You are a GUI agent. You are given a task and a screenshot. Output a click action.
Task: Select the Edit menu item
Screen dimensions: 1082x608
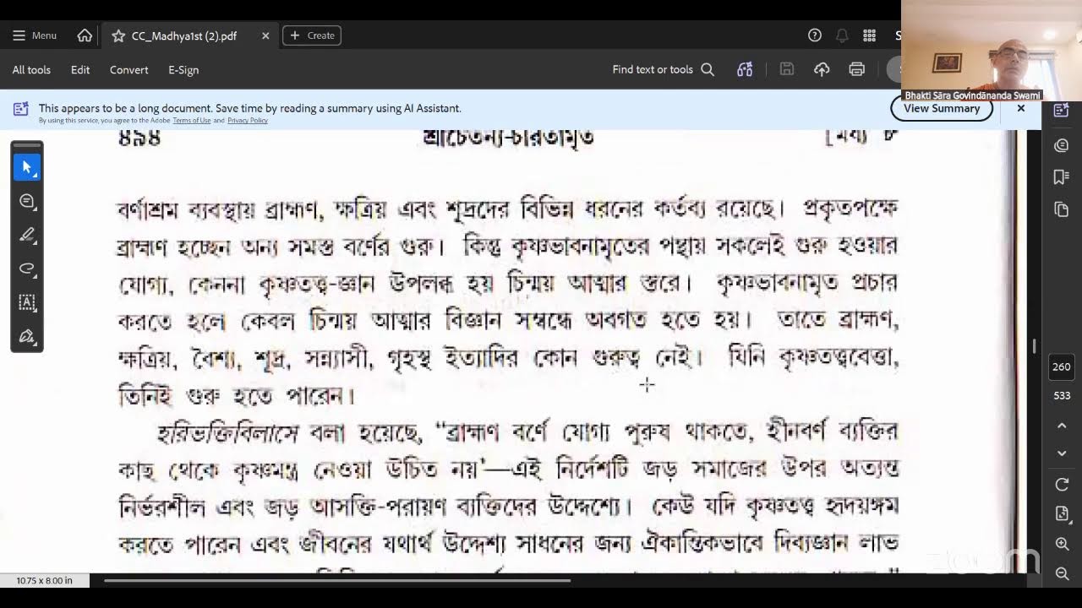(80, 70)
